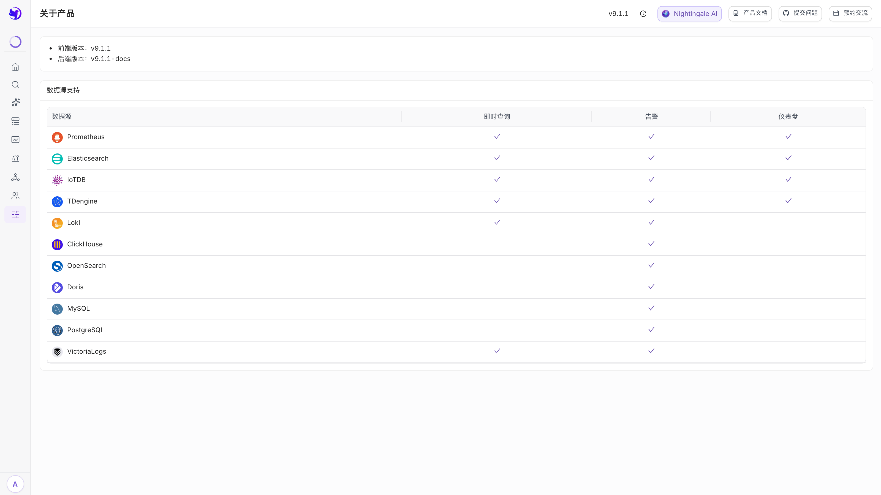
Task: Click the IoTDB logo
Action: click(57, 180)
